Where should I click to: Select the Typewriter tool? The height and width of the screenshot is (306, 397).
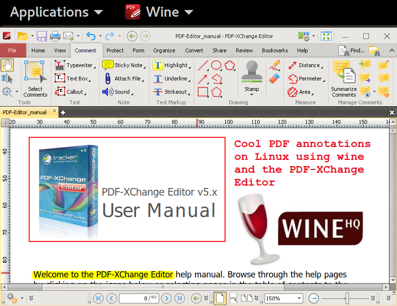[75, 65]
